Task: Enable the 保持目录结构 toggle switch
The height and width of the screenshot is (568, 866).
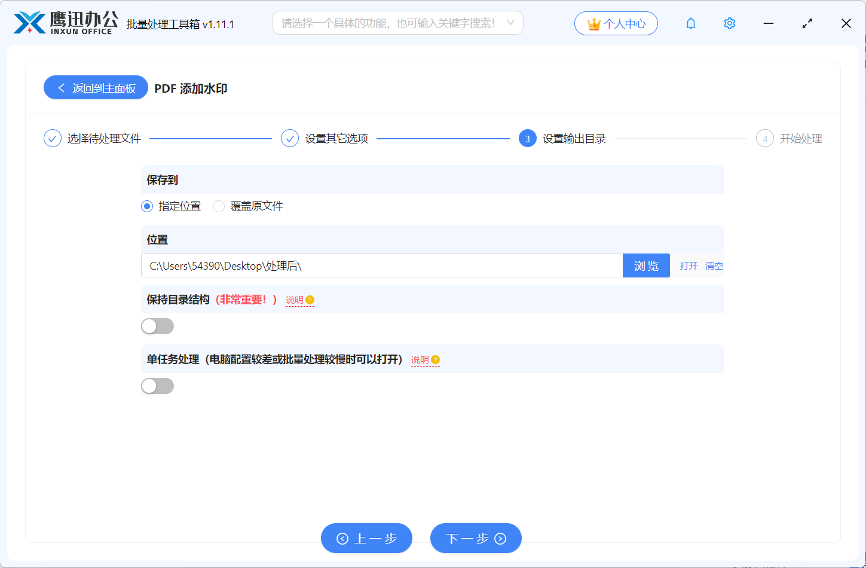Action: point(157,326)
